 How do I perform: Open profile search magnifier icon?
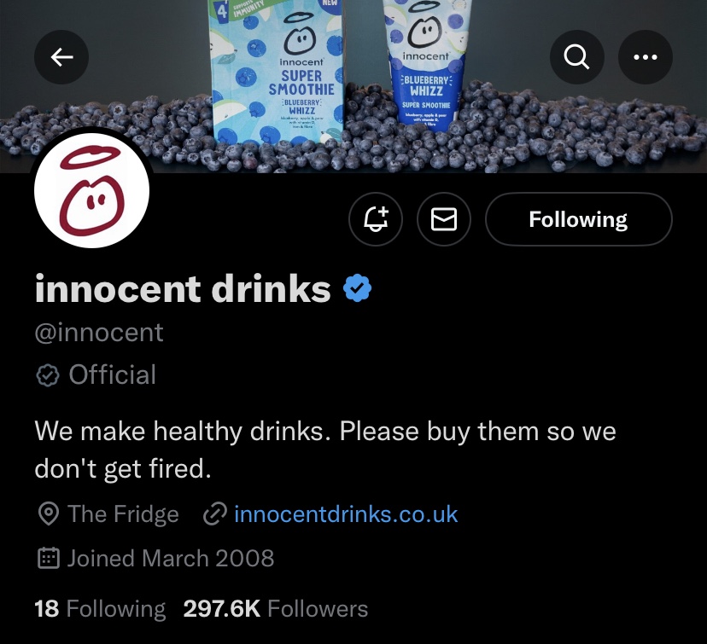click(x=577, y=56)
